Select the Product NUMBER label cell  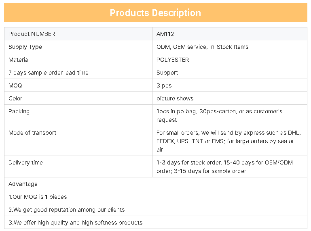point(78,34)
